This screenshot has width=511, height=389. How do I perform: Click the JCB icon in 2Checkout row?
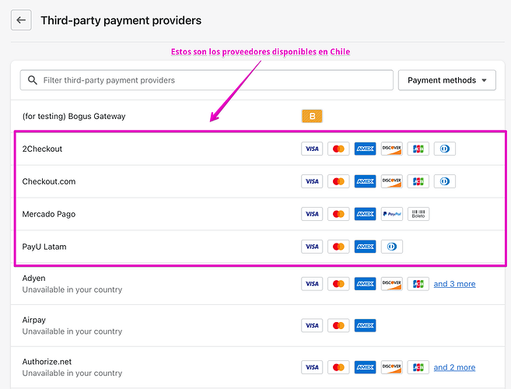pos(418,149)
